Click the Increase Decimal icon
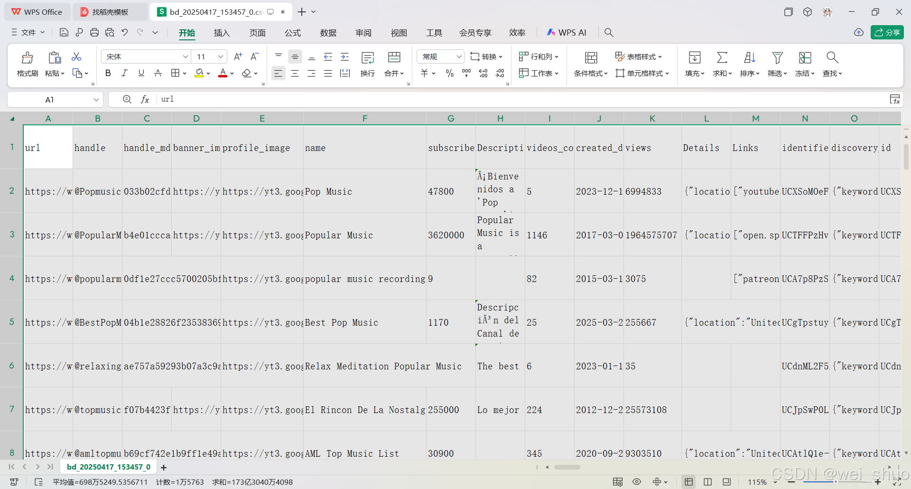Viewport: 911px width, 489px height. tap(483, 73)
